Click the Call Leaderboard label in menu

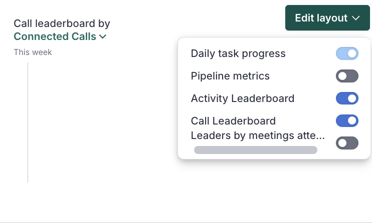pos(233,120)
